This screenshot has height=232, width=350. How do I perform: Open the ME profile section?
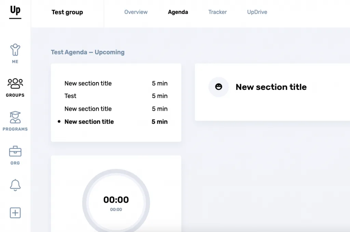15,53
